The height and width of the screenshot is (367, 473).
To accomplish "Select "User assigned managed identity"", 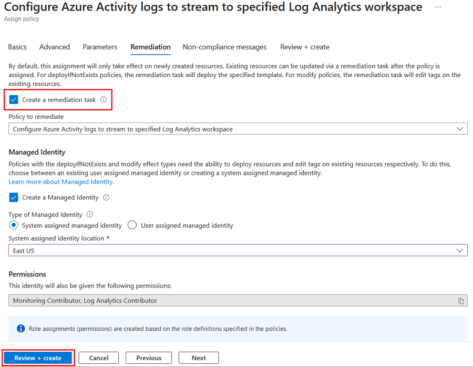I will point(132,225).
